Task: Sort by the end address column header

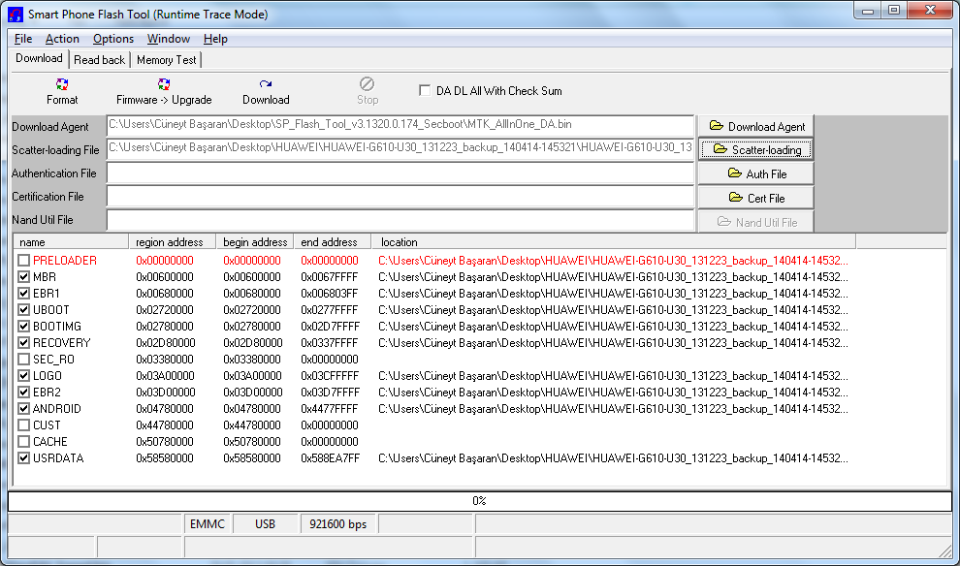Action: [x=333, y=242]
